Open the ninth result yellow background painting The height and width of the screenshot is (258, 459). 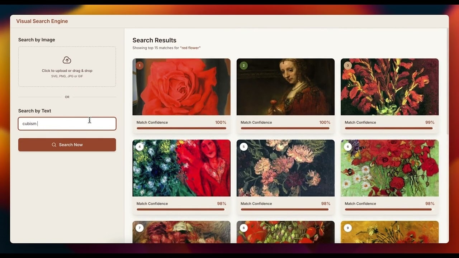point(389,232)
